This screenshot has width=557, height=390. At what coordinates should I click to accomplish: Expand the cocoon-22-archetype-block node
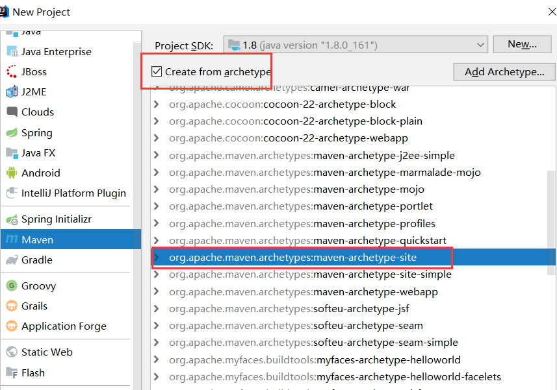click(x=156, y=104)
